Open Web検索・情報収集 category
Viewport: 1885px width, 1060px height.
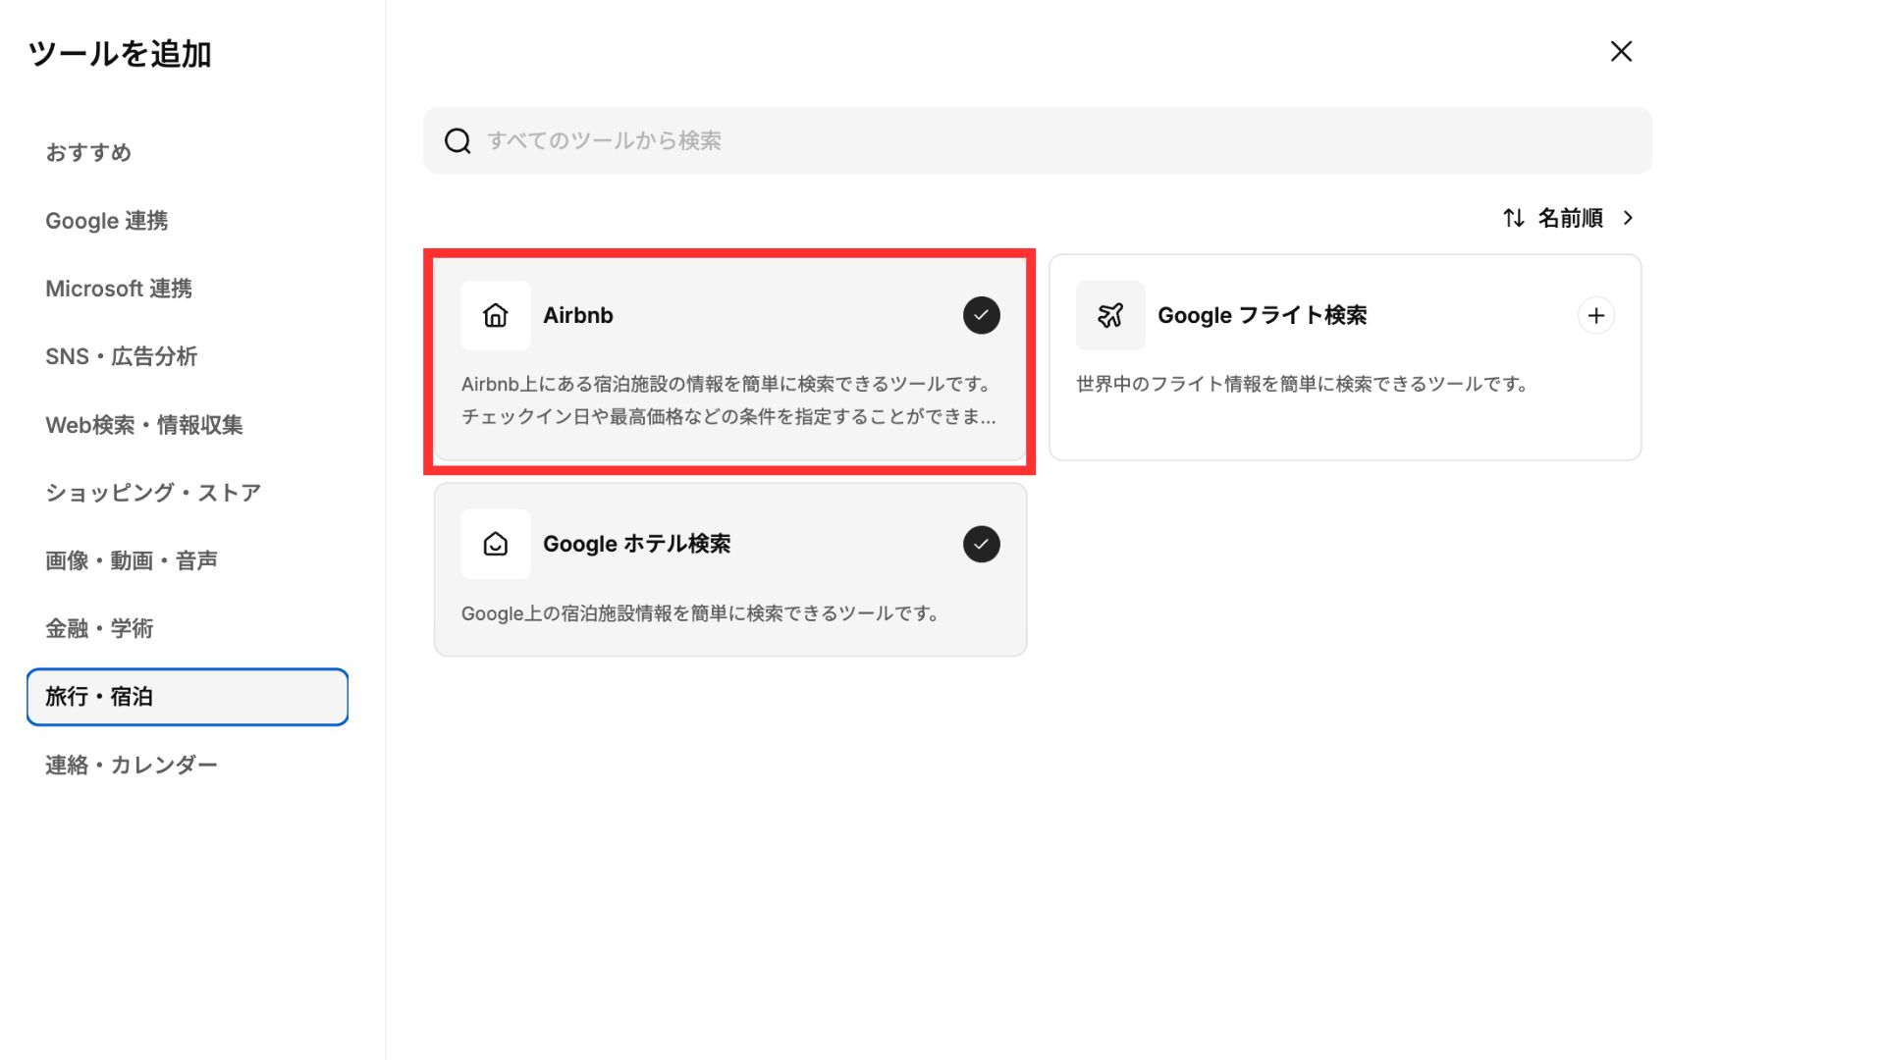pos(143,425)
